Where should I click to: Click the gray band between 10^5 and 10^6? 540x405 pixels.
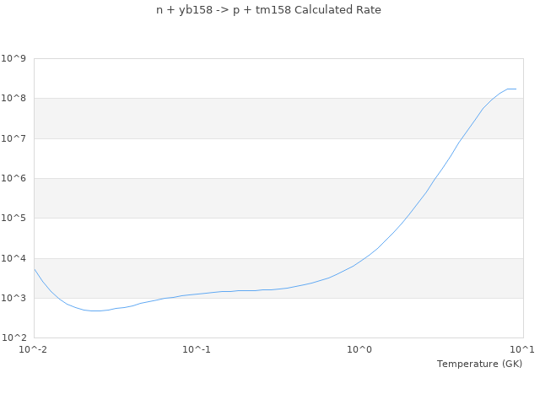click(278, 198)
